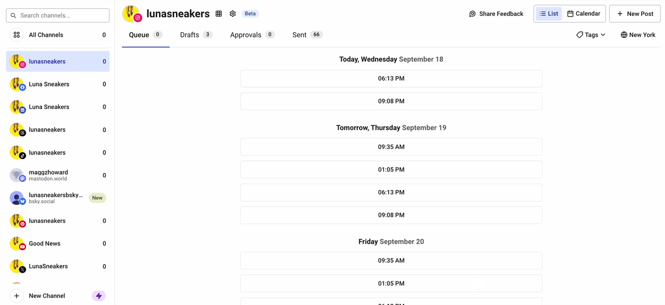665x305 pixels.
Task: Expand the Tags dropdown
Action: point(590,35)
